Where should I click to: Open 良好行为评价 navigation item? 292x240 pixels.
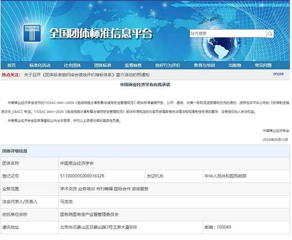coord(168,65)
